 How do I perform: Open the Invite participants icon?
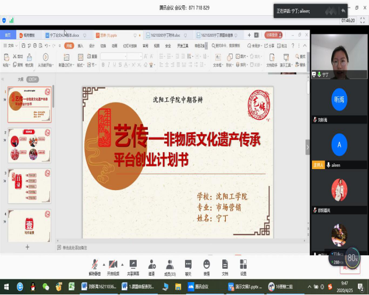tap(151, 265)
